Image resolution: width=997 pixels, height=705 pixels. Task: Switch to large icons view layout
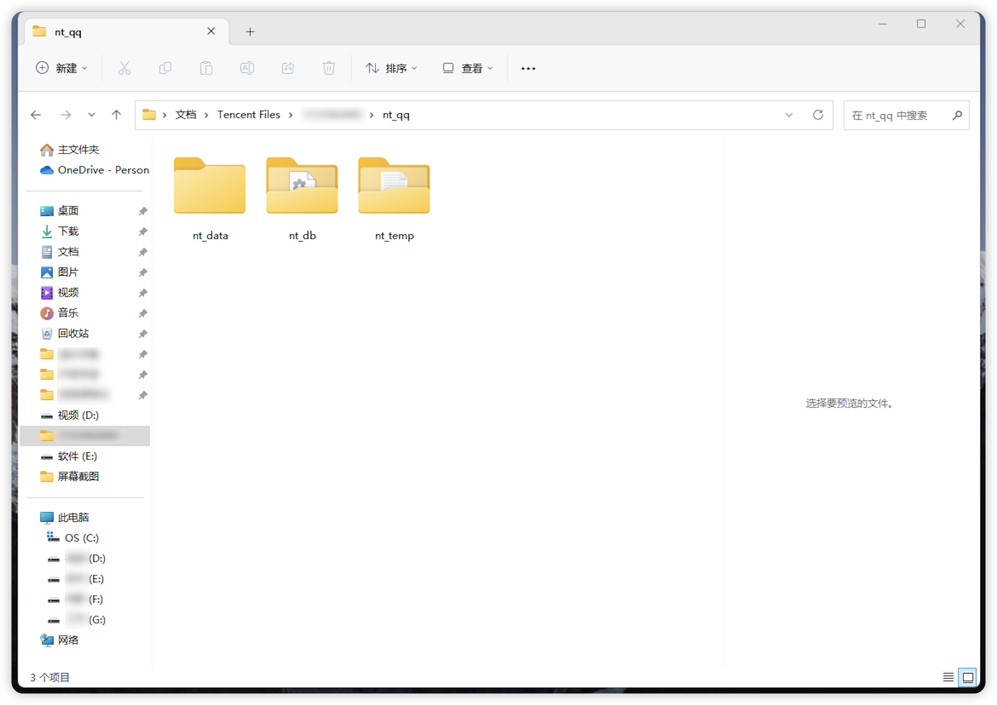coord(968,677)
